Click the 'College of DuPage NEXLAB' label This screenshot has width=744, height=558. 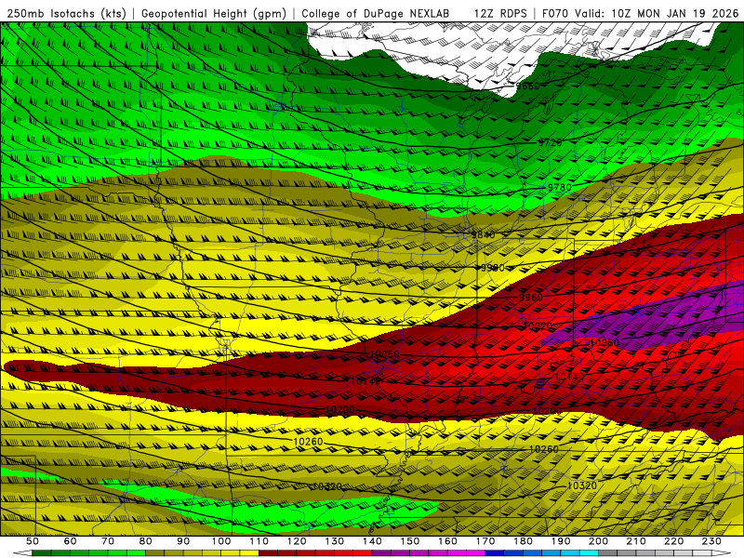(376, 13)
